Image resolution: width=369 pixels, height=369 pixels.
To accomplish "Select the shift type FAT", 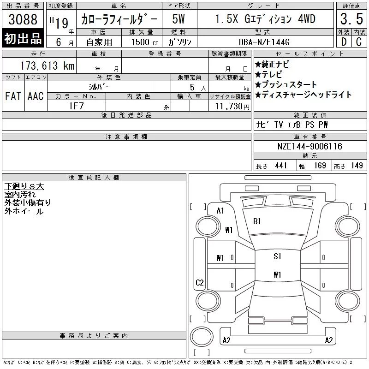I will click(13, 96).
